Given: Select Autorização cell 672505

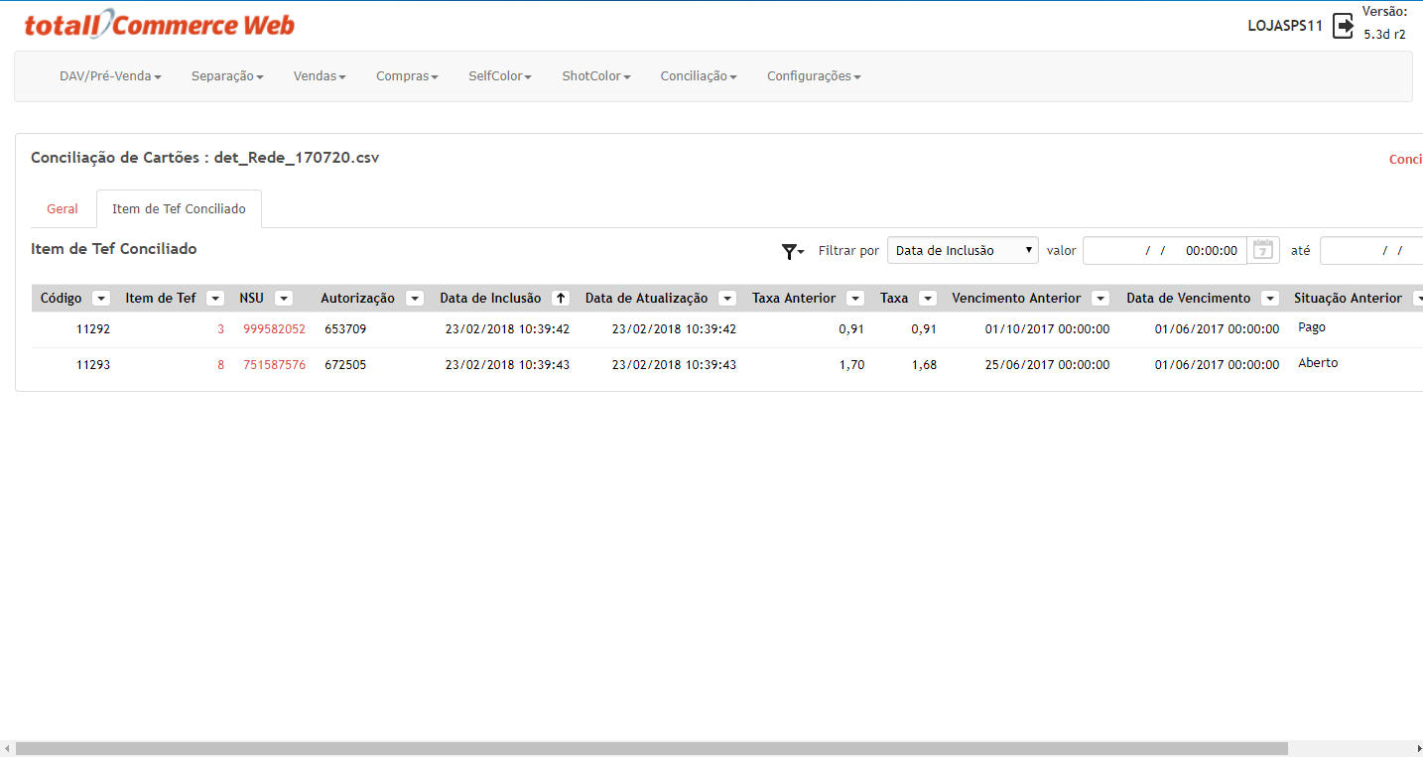Looking at the screenshot, I should (345, 365).
